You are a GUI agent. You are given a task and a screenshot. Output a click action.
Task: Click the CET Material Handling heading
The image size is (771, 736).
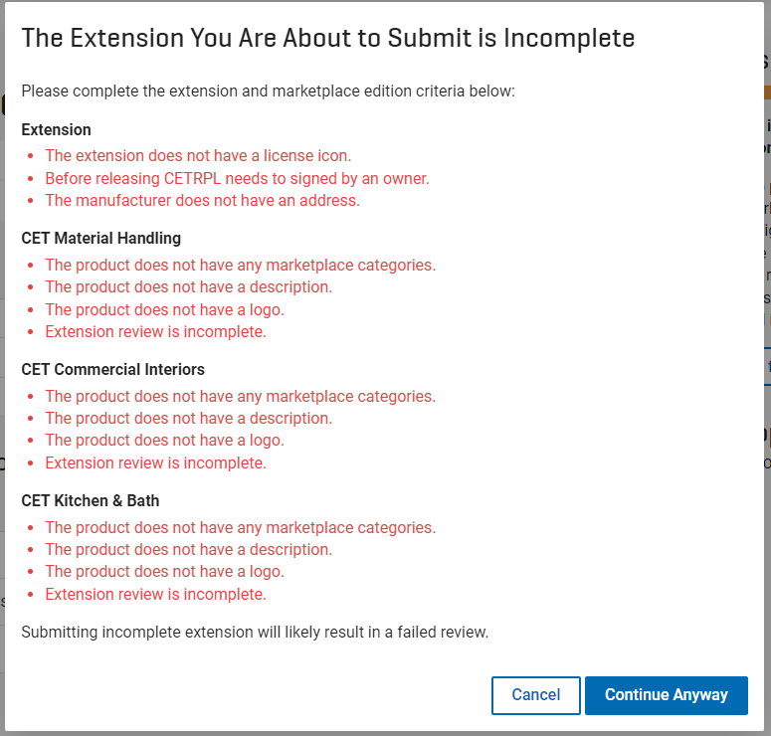(101, 239)
